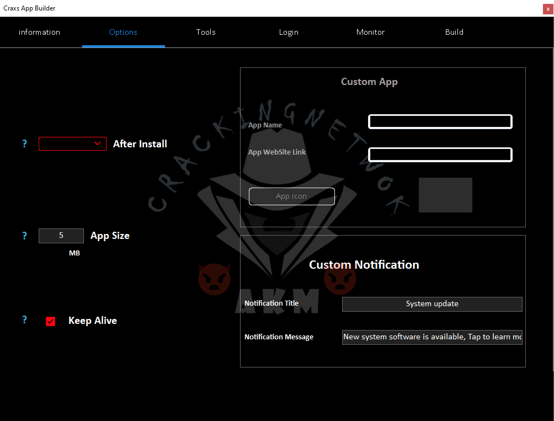
Task: Click the Notification Message text box
Action: tap(432, 337)
